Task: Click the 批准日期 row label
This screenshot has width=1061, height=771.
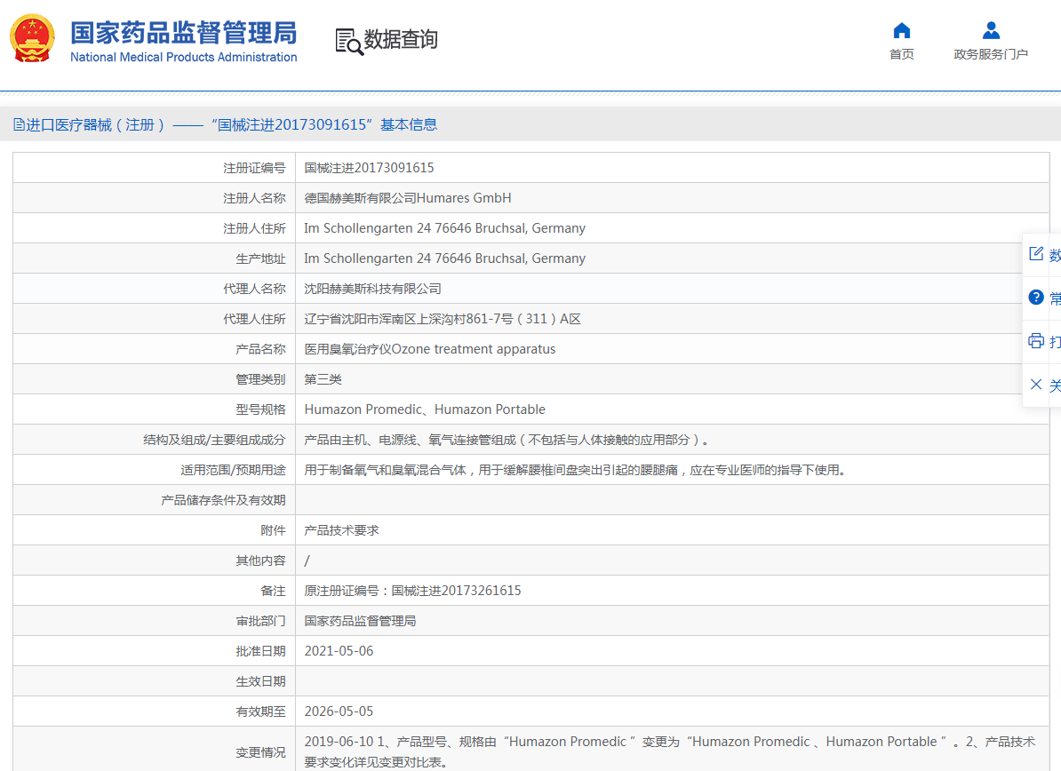Action: [260, 650]
